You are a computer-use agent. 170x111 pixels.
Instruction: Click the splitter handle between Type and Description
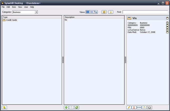63,60
